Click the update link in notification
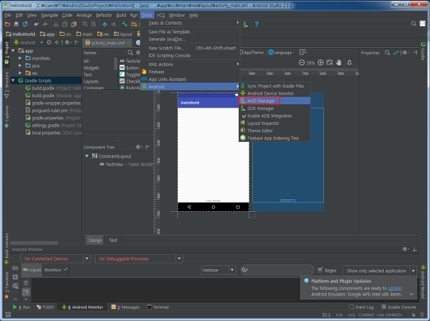This screenshot has width=430, height=321. point(395,288)
